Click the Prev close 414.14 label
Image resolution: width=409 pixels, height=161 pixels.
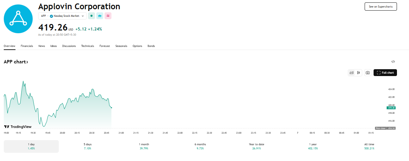pyautogui.click(x=385, y=128)
